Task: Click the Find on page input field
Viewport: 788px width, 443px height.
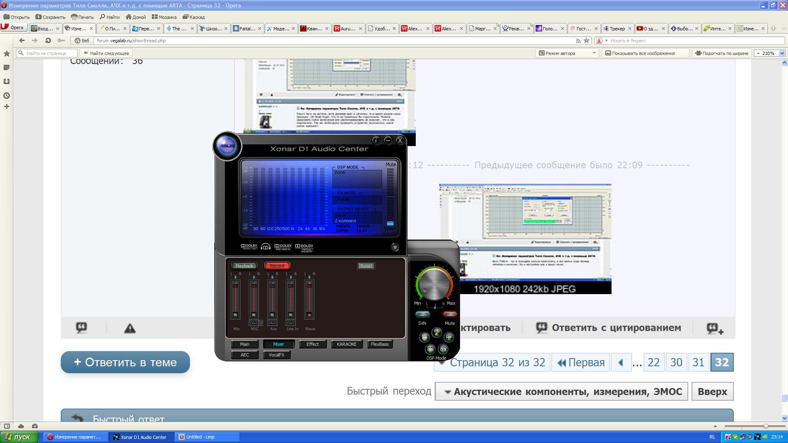Action: [x=47, y=53]
